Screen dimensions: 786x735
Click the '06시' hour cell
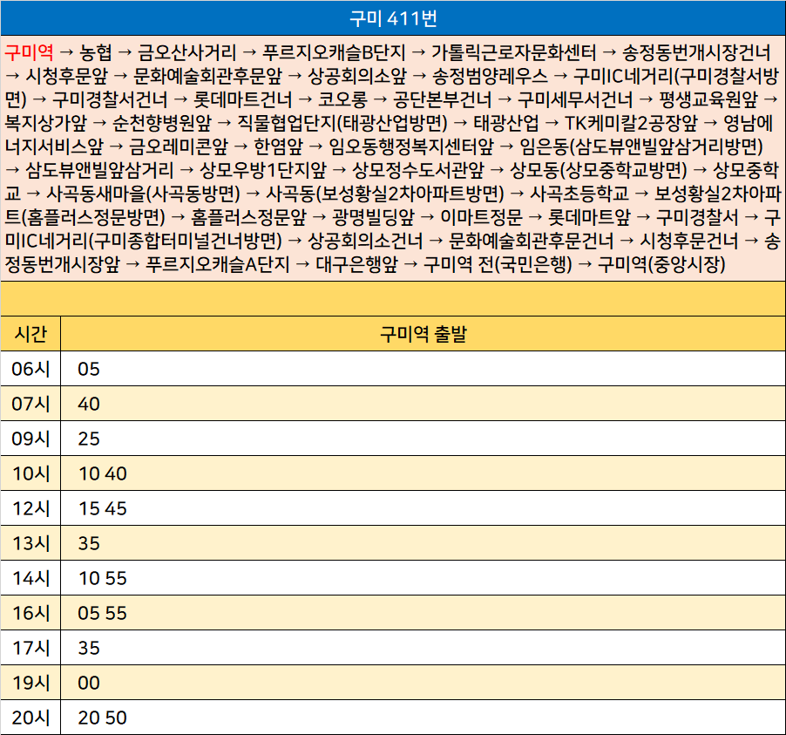click(x=30, y=369)
